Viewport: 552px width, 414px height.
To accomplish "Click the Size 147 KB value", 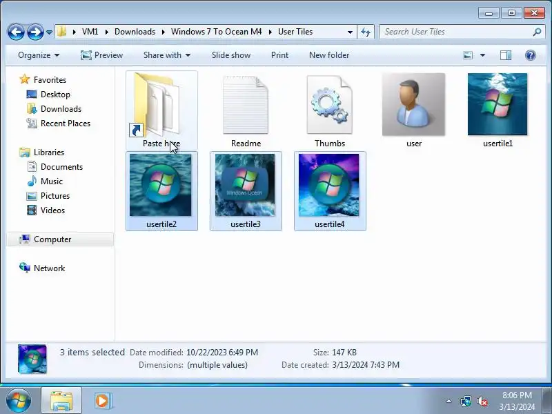I will click(344, 353).
